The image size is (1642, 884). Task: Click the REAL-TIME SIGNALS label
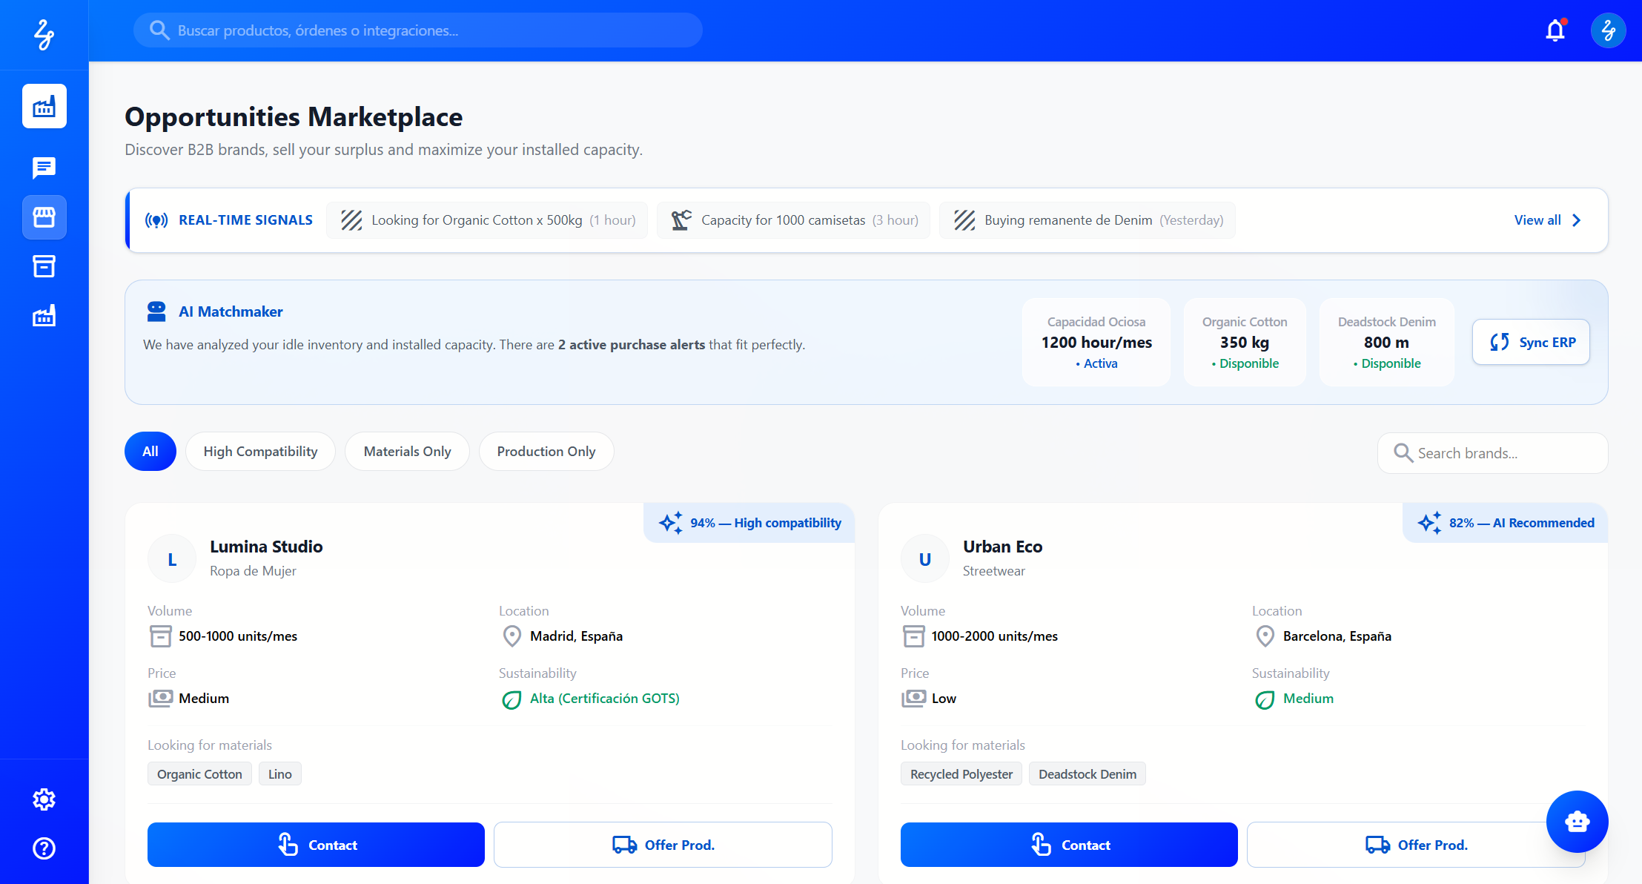tap(245, 220)
